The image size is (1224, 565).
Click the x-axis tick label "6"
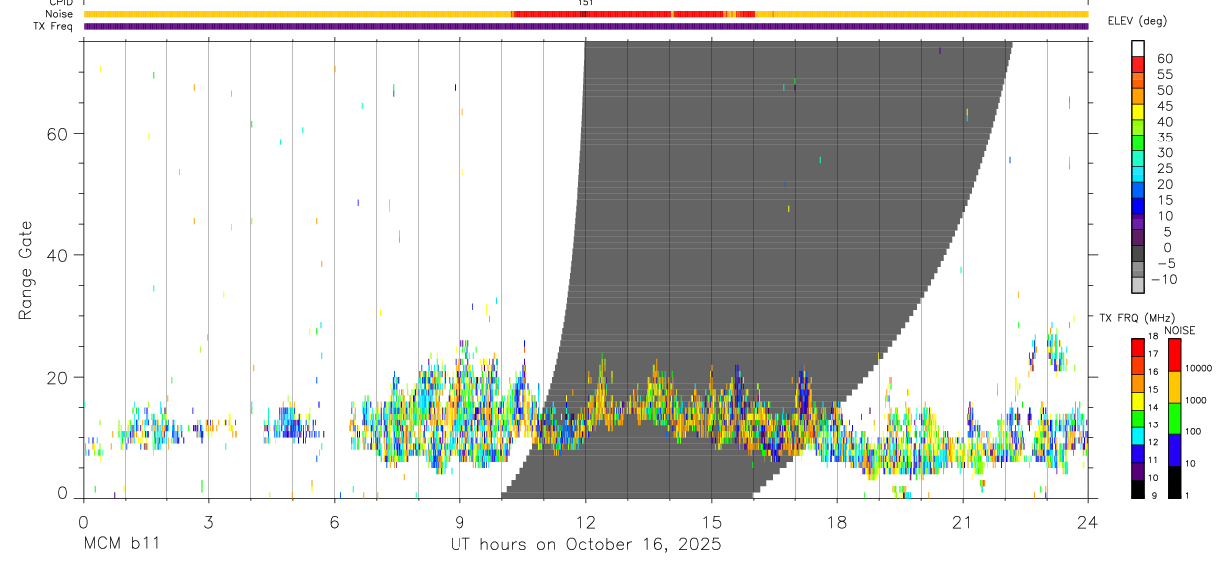(334, 521)
